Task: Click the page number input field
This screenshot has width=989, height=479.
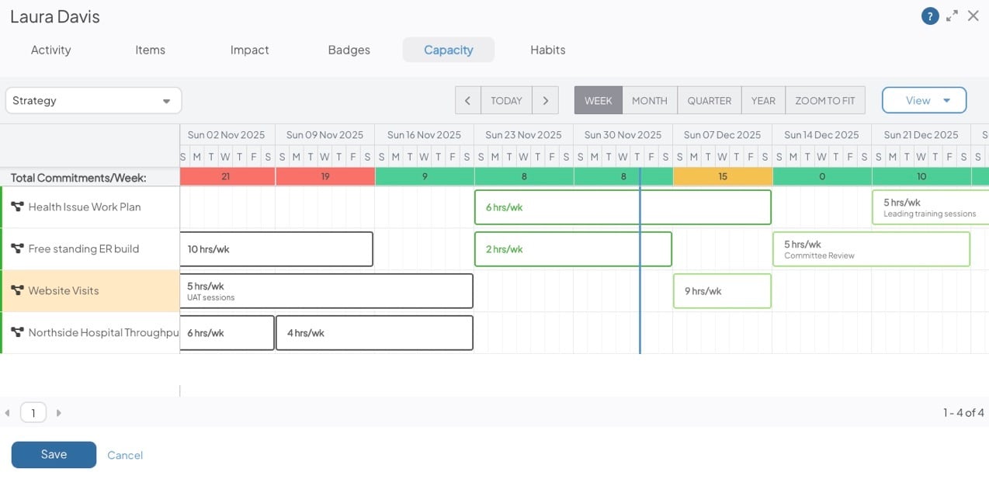Action: [33, 413]
